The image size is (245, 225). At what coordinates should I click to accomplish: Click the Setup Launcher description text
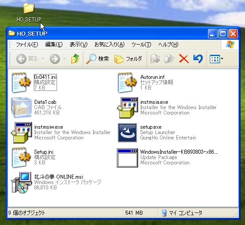pyautogui.click(x=158, y=132)
